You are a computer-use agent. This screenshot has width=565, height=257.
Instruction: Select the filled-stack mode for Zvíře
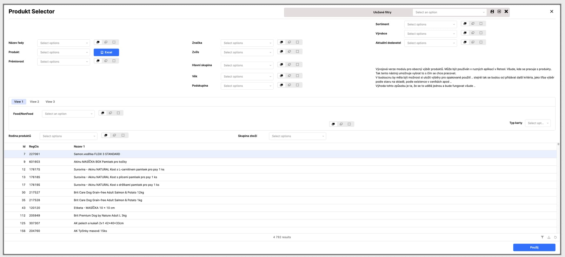(281, 52)
